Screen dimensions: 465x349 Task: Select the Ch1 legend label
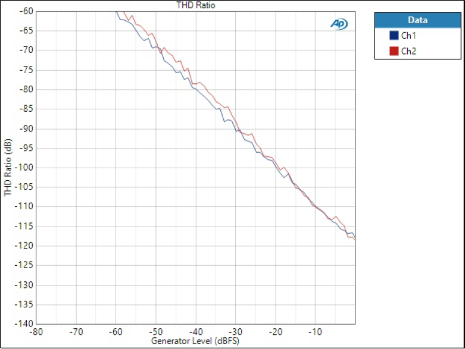tap(408, 36)
